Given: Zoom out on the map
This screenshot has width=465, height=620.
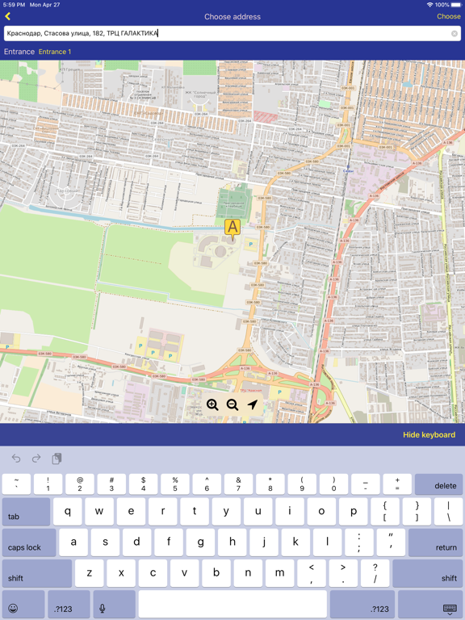Looking at the screenshot, I should click(x=232, y=404).
